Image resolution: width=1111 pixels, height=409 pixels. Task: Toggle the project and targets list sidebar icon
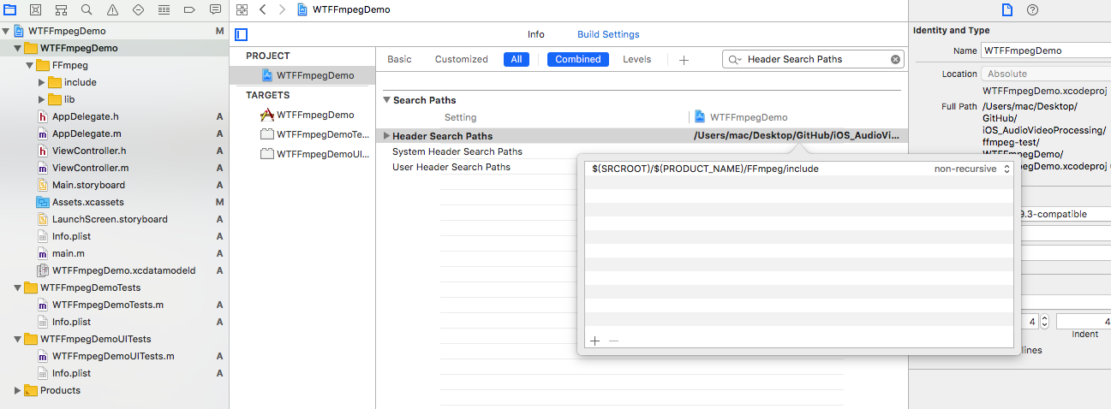pos(242,35)
